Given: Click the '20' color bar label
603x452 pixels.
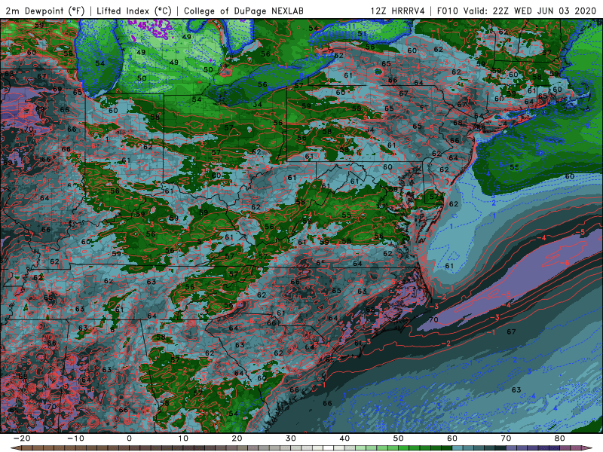Looking at the screenshot, I should [237, 438].
